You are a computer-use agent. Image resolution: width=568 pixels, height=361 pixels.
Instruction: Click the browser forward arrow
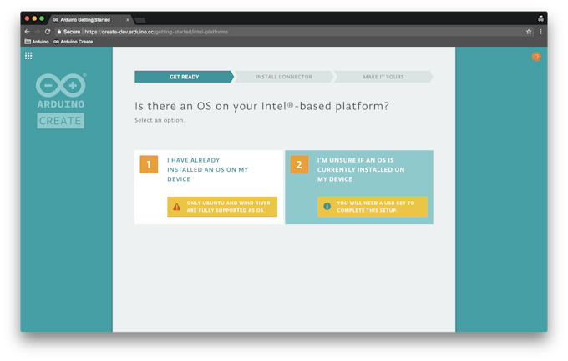[x=37, y=32]
